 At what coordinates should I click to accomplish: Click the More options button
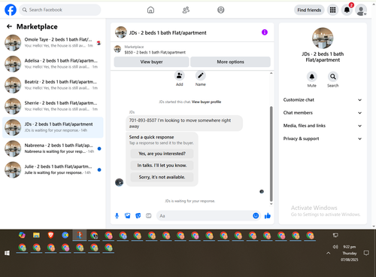(x=230, y=62)
